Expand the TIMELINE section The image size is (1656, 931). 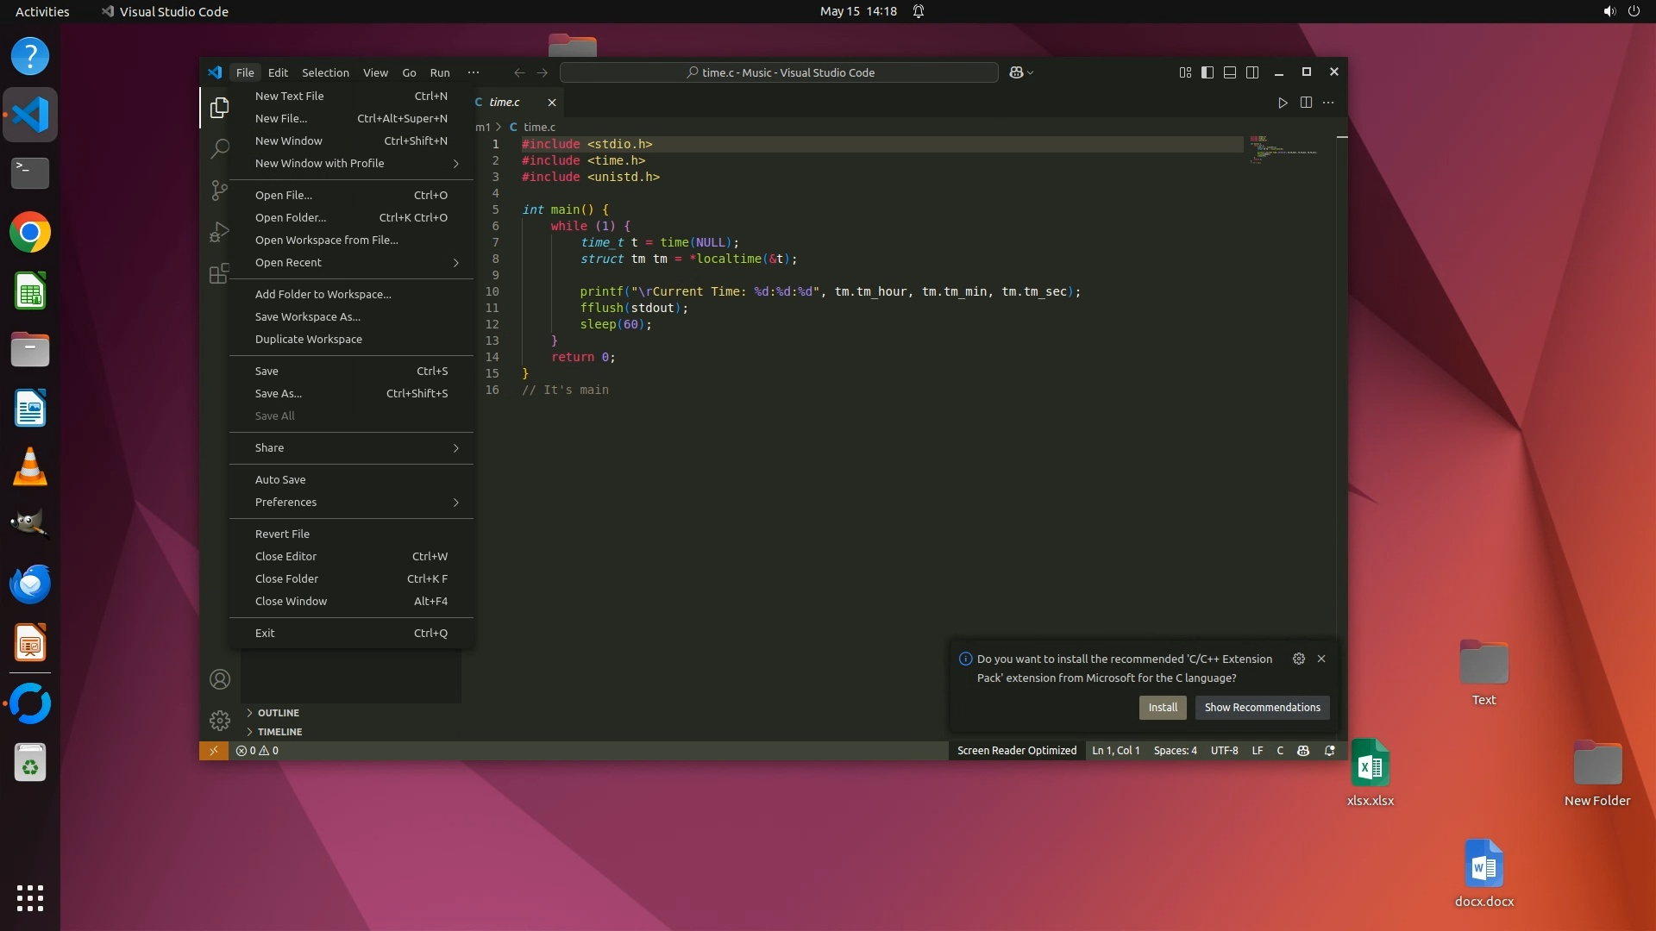tap(279, 732)
